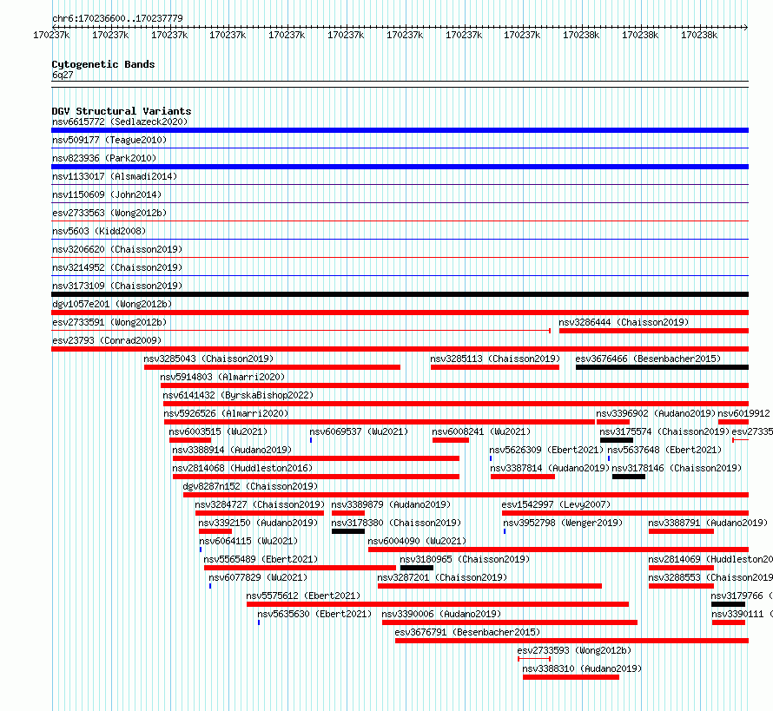Open nsv3952798 (Wenger2019) variant

tap(563, 523)
